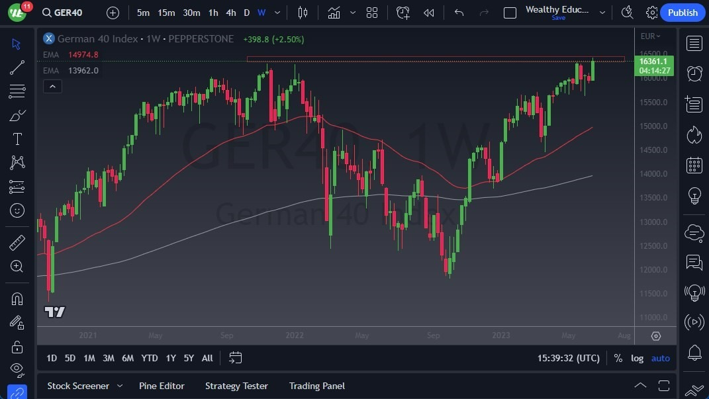
Task: Open the Economic Calendar sidebar panel
Action: tap(694, 164)
